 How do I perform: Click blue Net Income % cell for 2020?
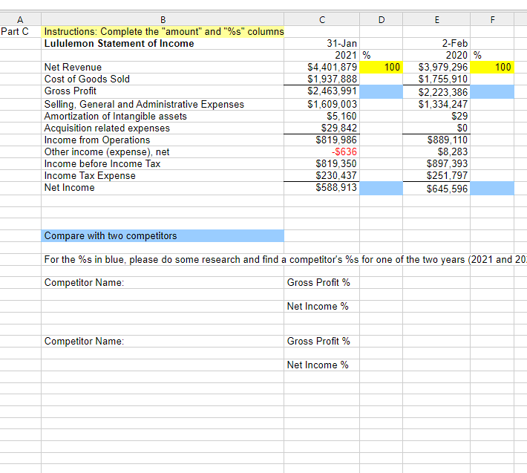pyautogui.click(x=492, y=189)
